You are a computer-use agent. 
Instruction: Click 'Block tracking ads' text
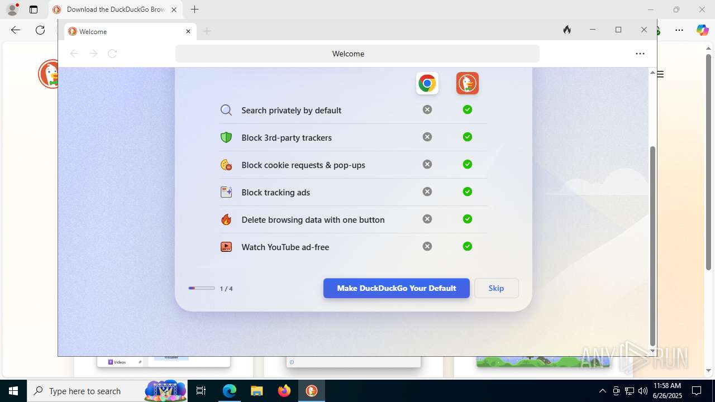pos(275,193)
